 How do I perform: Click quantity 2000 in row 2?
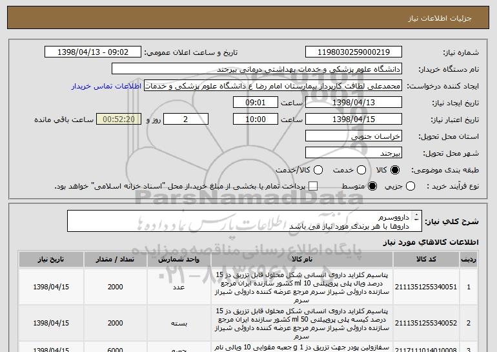(x=115, y=323)
